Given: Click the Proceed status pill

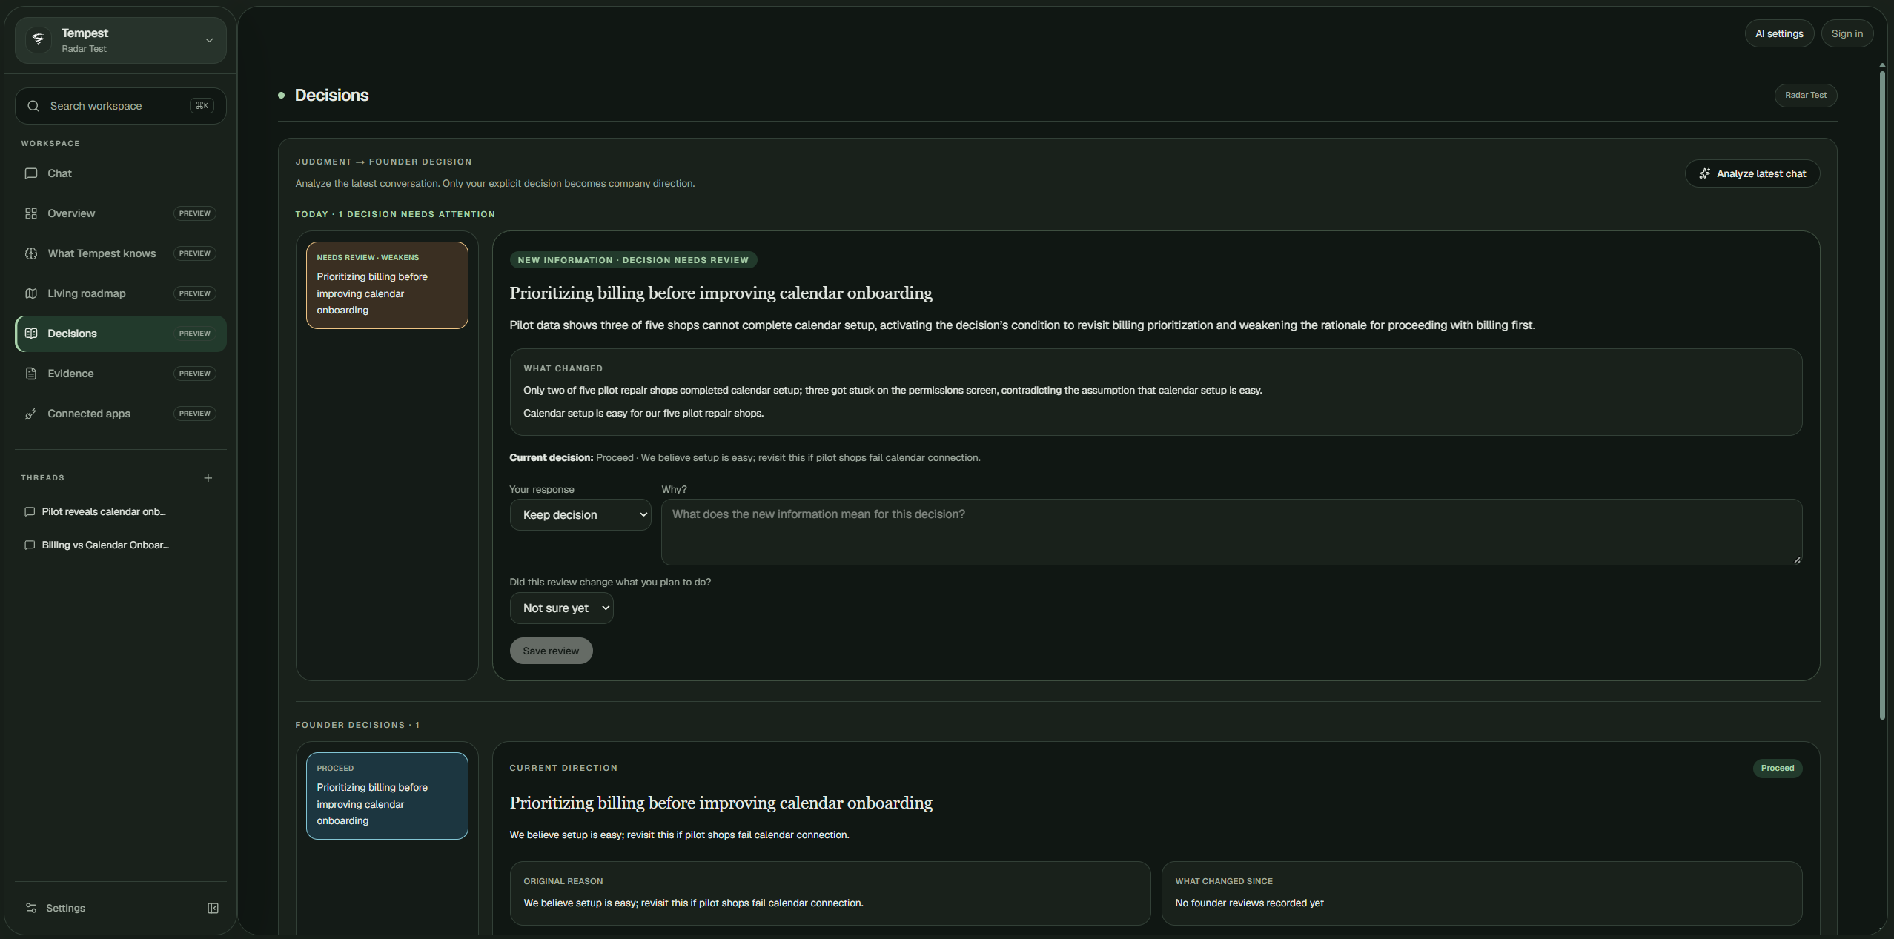Looking at the screenshot, I should [x=1778, y=768].
